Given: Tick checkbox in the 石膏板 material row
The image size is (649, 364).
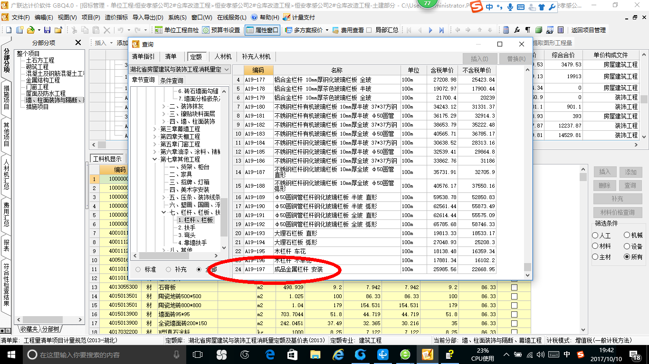Looking at the screenshot, I should click(x=514, y=287).
